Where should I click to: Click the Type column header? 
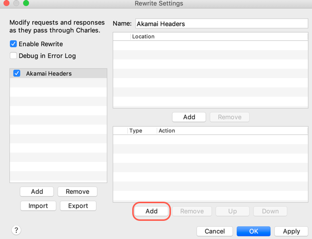click(x=136, y=131)
